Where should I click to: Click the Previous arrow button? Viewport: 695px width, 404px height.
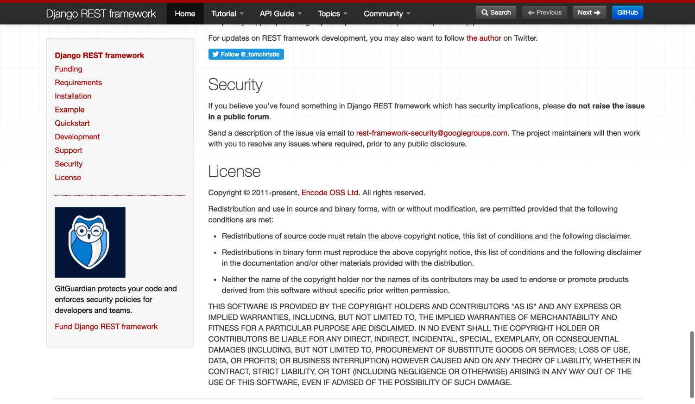point(545,12)
